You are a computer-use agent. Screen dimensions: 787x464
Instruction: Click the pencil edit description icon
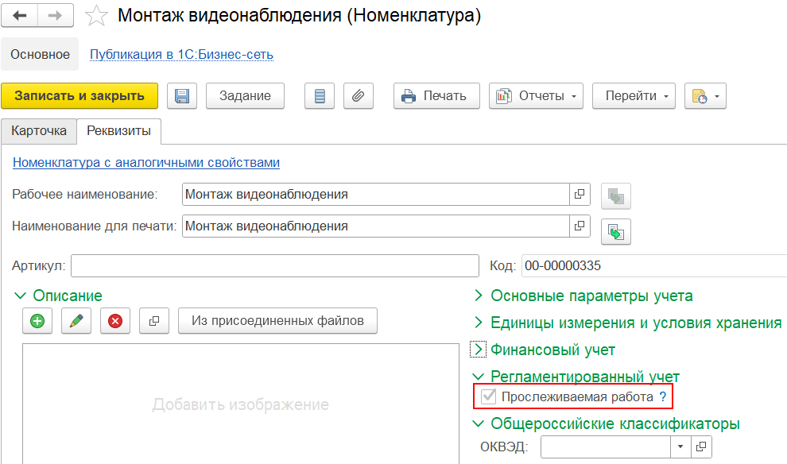76,321
